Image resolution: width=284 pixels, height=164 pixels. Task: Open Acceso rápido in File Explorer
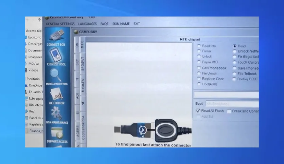click(34, 31)
